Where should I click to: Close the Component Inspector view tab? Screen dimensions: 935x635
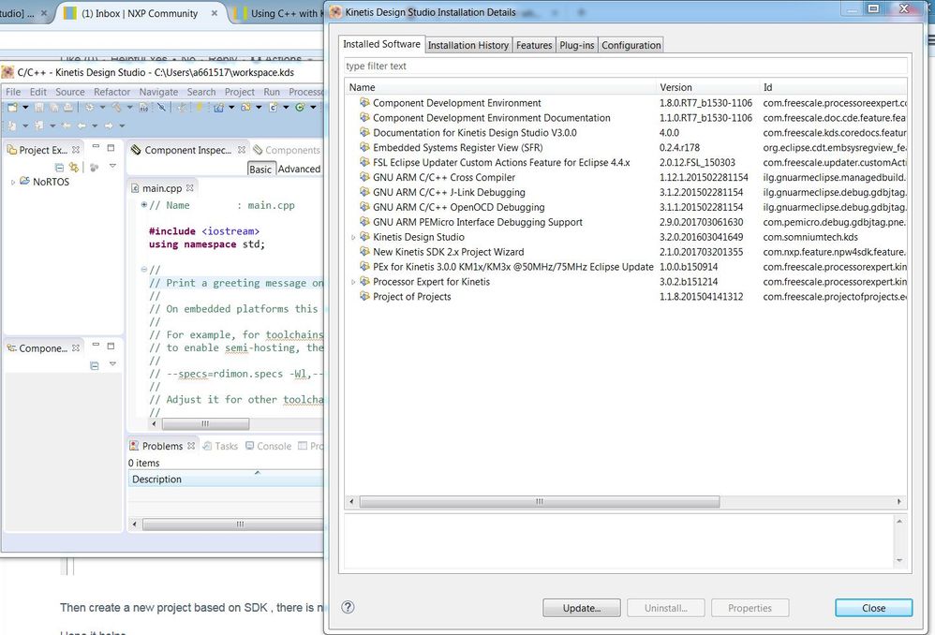(x=242, y=150)
